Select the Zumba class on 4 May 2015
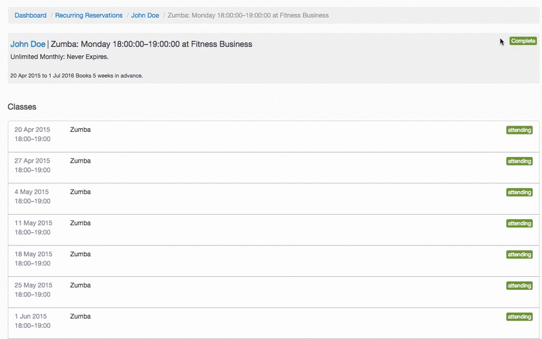Viewport: 542px width, 339px height. pyautogui.click(x=80, y=192)
